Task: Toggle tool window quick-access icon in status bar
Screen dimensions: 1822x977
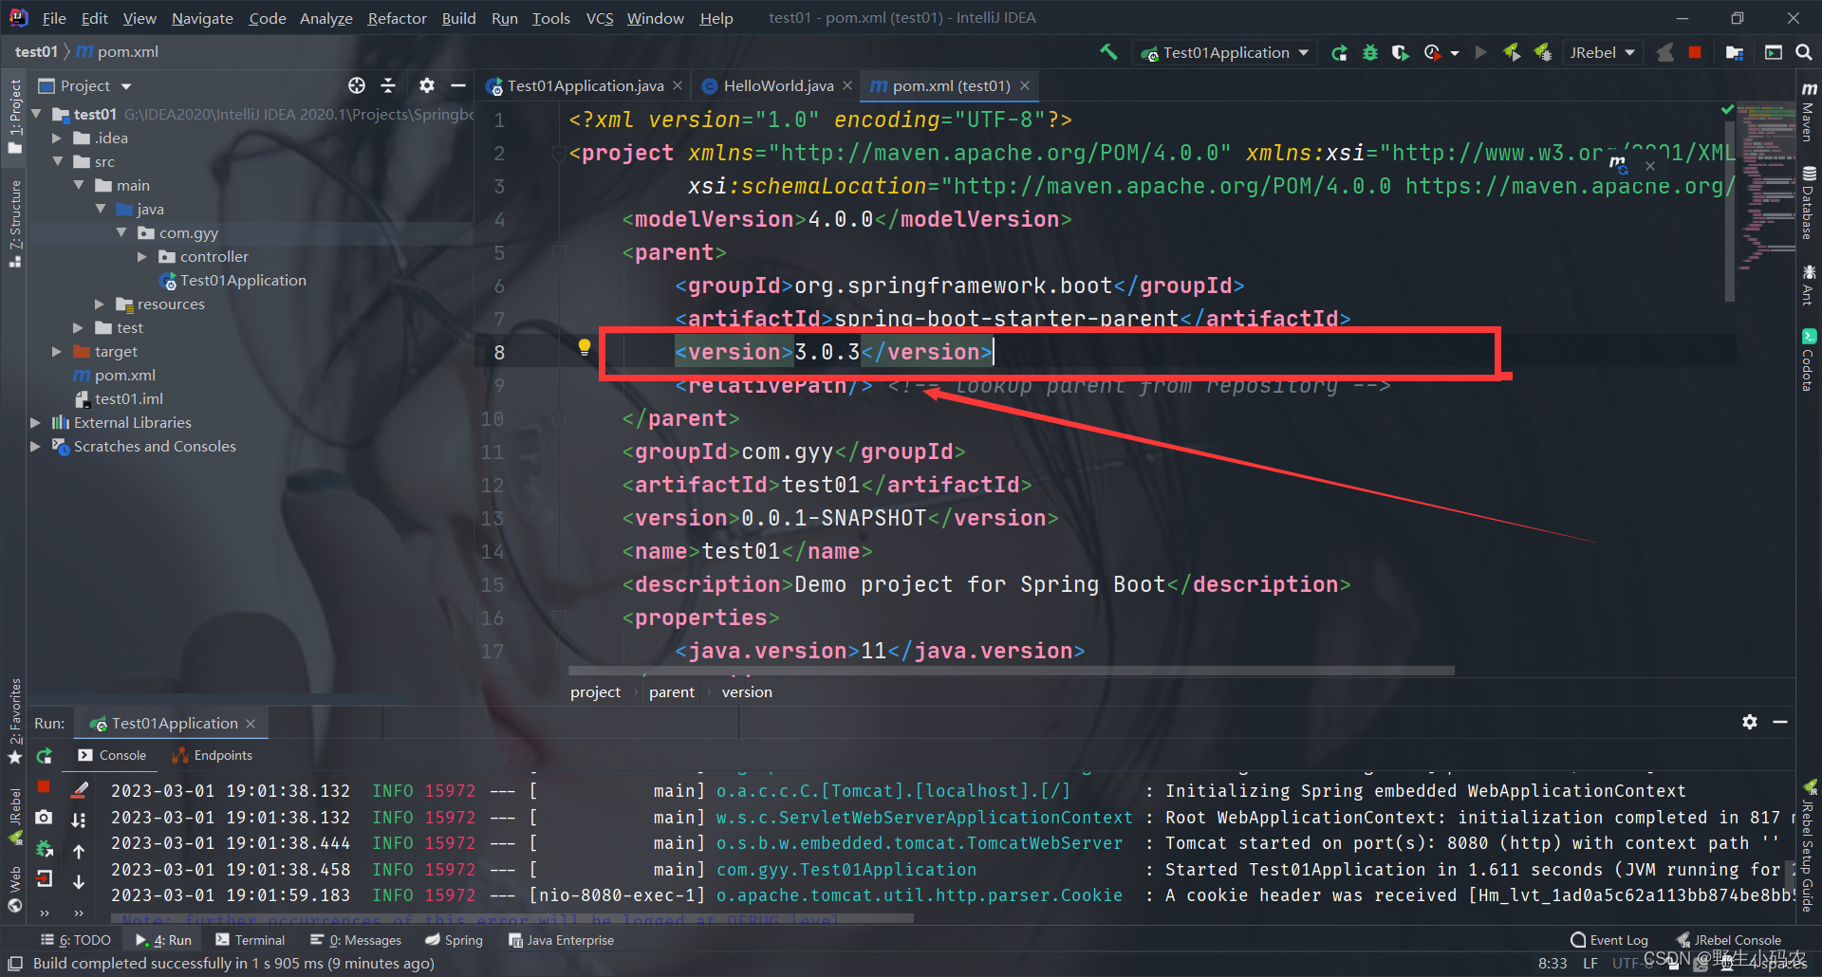Action: point(15,963)
